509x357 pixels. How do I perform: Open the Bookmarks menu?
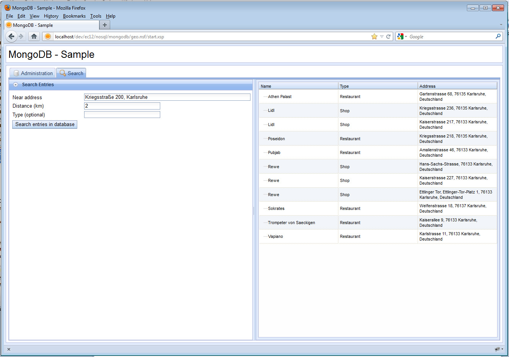tap(74, 16)
